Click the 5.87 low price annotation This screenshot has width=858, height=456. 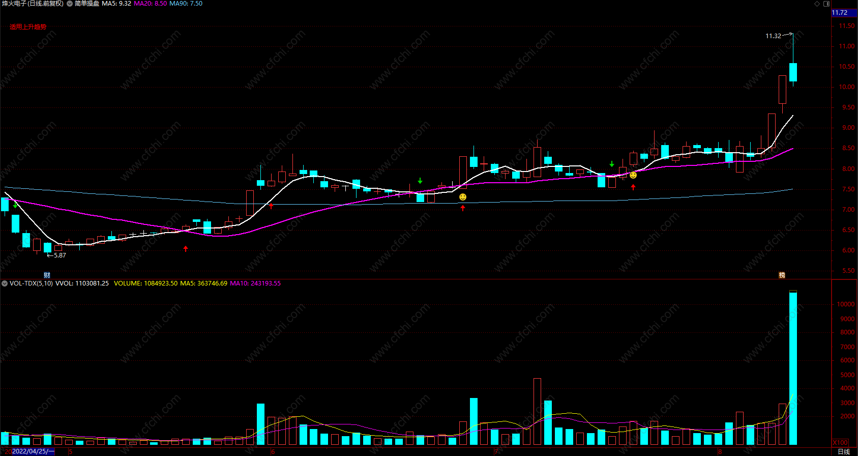pos(60,255)
